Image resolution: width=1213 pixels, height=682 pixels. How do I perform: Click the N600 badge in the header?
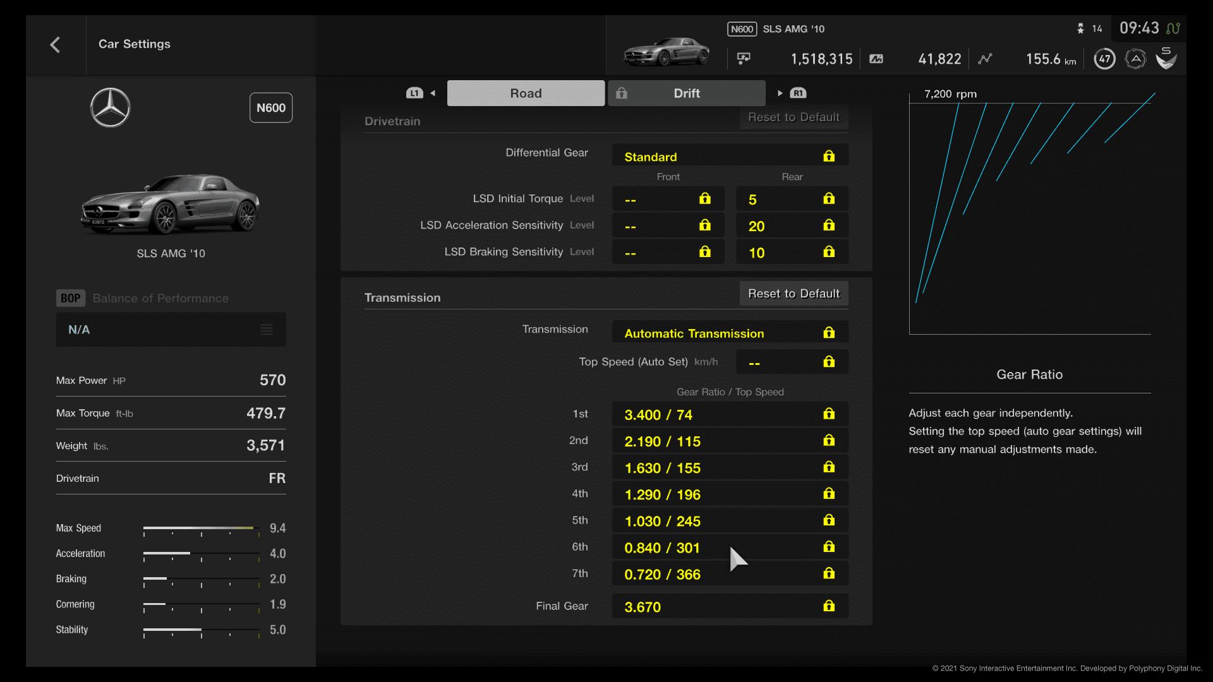[x=742, y=29]
